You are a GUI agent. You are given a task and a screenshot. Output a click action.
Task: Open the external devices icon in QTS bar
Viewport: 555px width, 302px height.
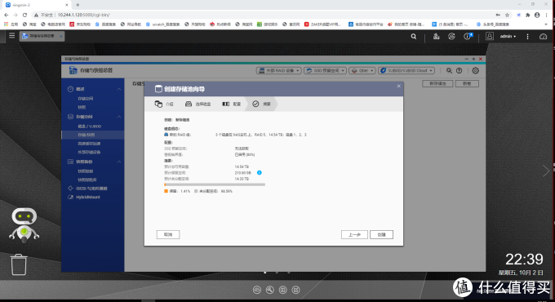pyautogui.click(x=451, y=36)
